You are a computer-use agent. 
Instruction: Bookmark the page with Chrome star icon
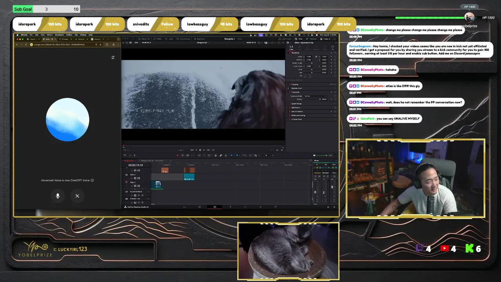(101, 45)
